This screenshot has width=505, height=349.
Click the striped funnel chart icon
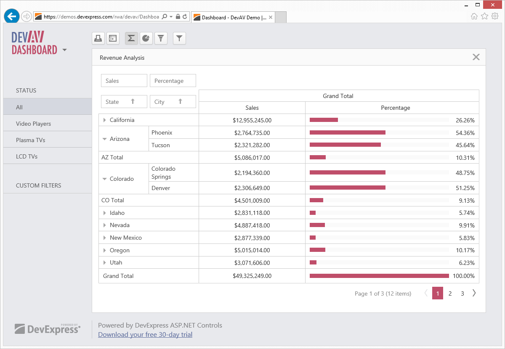tap(161, 38)
